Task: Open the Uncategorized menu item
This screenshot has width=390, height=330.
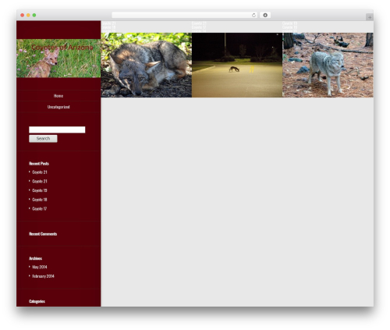Action: click(58, 107)
